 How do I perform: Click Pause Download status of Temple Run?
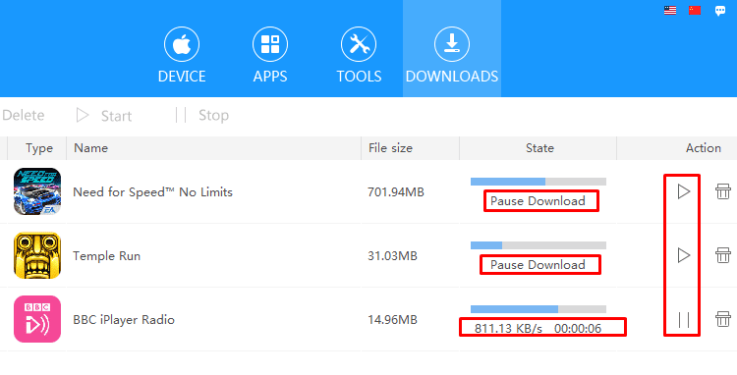point(539,265)
